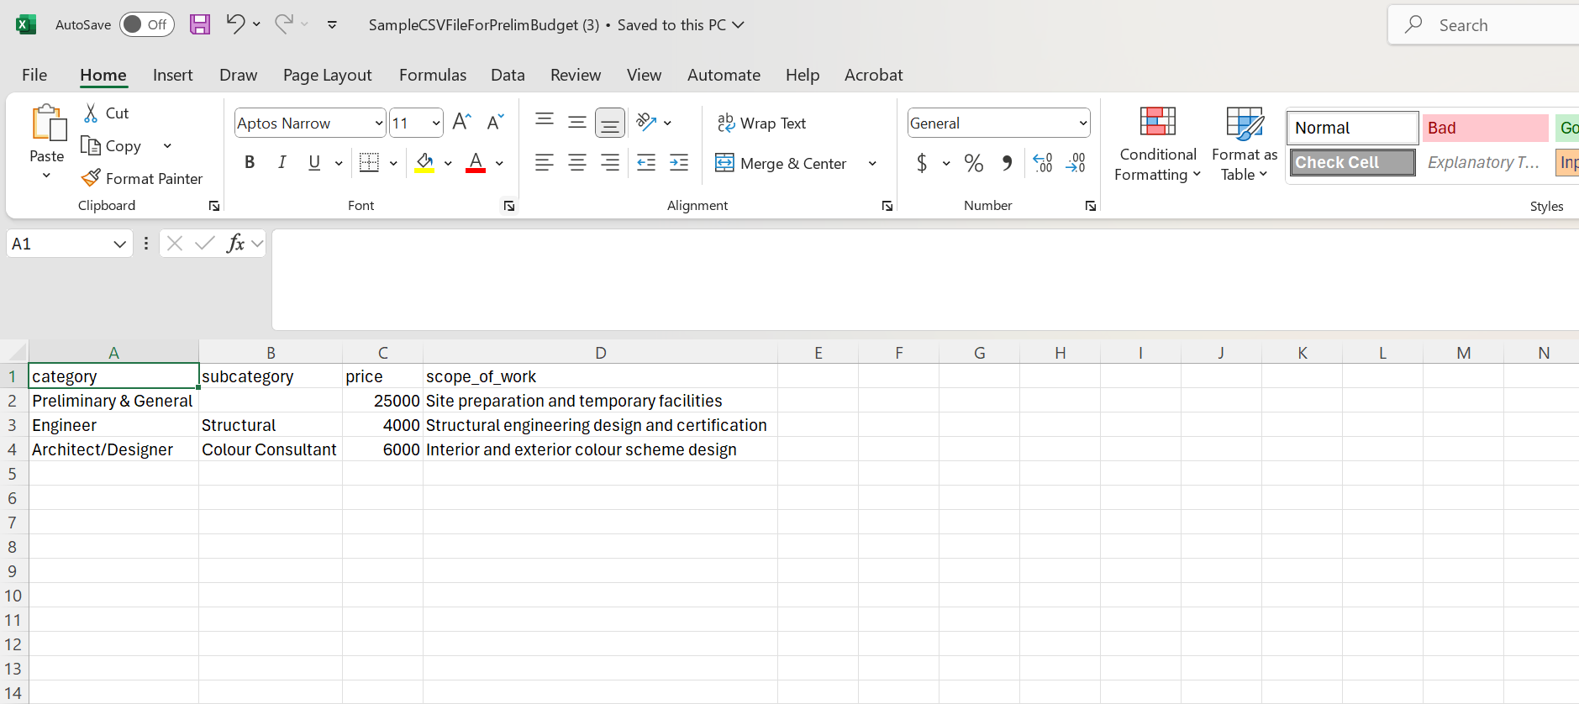
Task: Click the Increase Indent icon
Action: pos(679,163)
